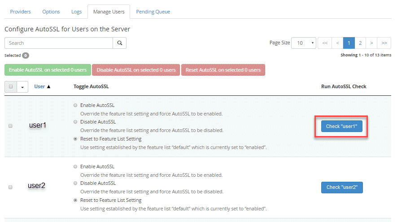
Task: Expand the select-all caret dropdown
Action: coord(22,87)
